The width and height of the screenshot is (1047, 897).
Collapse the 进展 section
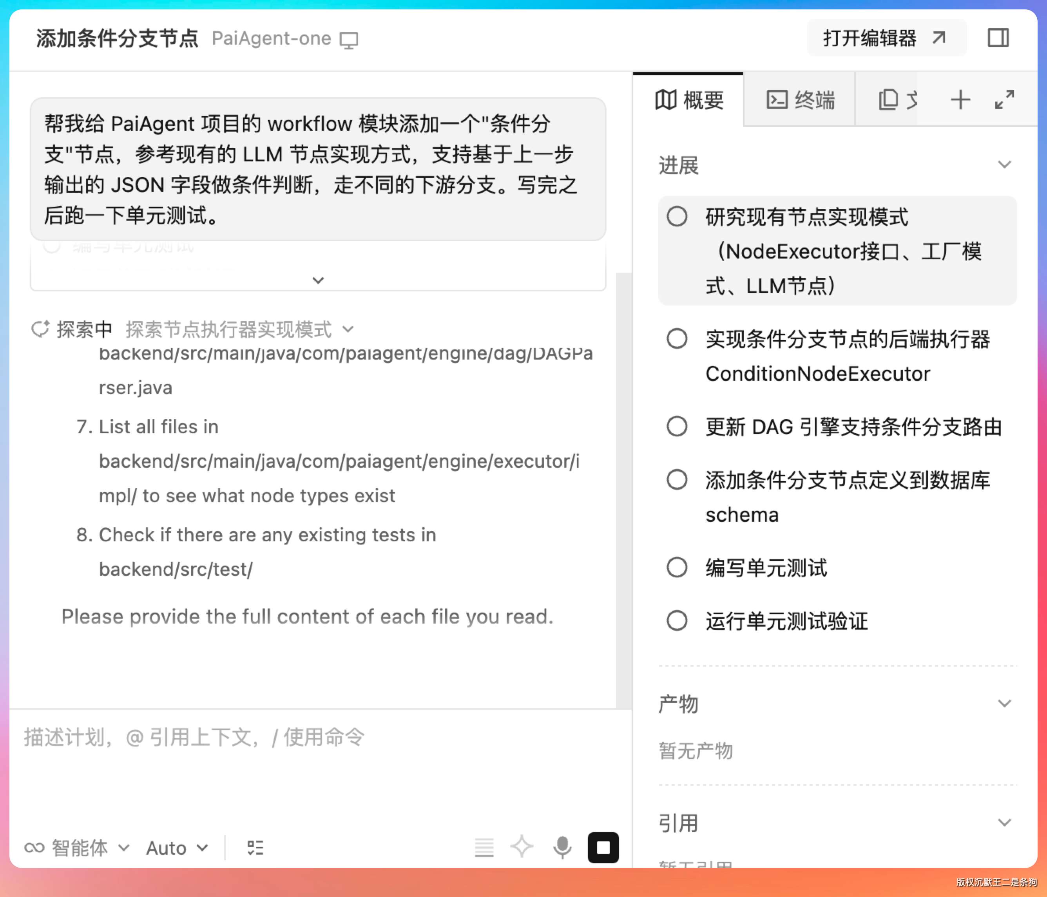tap(1005, 165)
